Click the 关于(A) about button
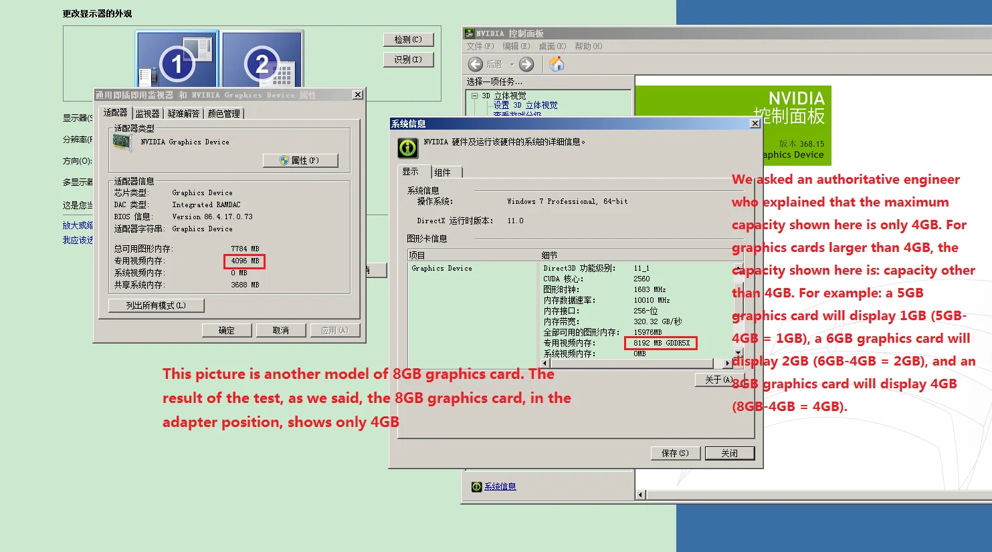Image resolution: width=992 pixels, height=552 pixels. click(x=719, y=380)
